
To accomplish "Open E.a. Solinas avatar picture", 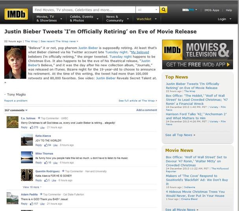I will [13, 122].
